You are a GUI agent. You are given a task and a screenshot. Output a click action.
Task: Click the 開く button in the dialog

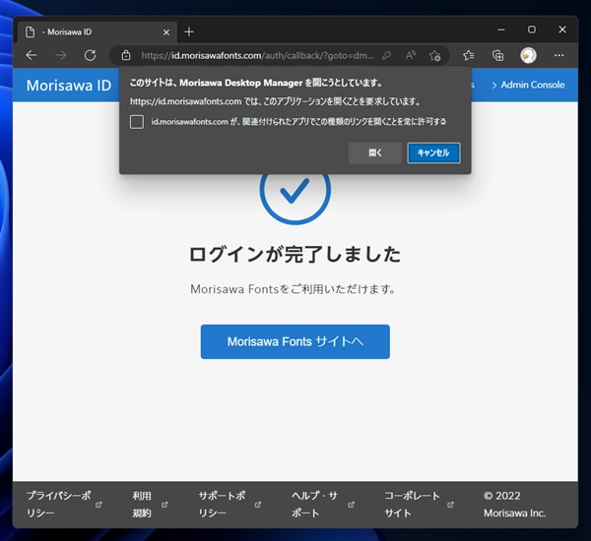375,152
